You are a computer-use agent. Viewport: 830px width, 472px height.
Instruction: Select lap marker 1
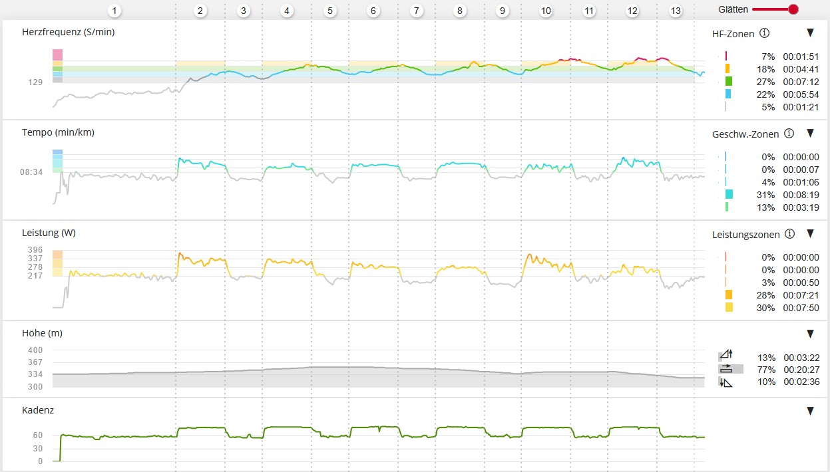[115, 11]
